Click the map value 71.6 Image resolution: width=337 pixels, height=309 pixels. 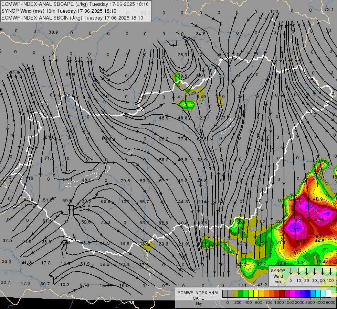coord(49,158)
